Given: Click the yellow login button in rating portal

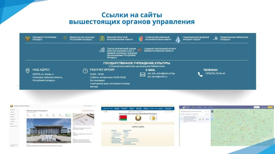Looking at the screenshot, I should [270, 107].
